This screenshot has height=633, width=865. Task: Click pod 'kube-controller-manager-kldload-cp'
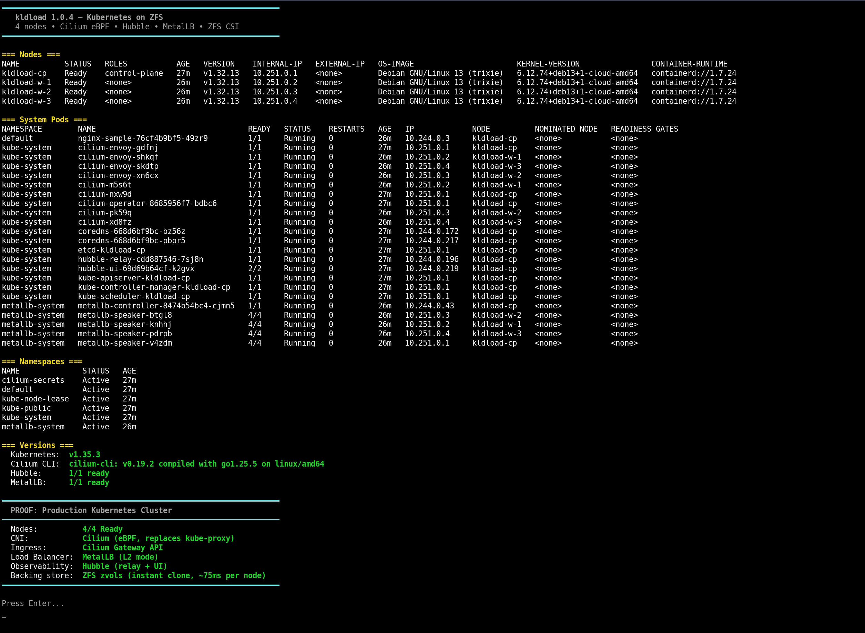(x=154, y=287)
